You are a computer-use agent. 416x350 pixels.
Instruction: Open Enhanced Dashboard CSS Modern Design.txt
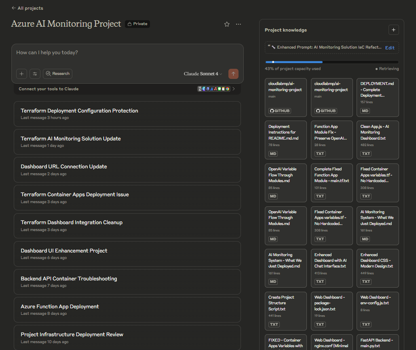click(378, 268)
